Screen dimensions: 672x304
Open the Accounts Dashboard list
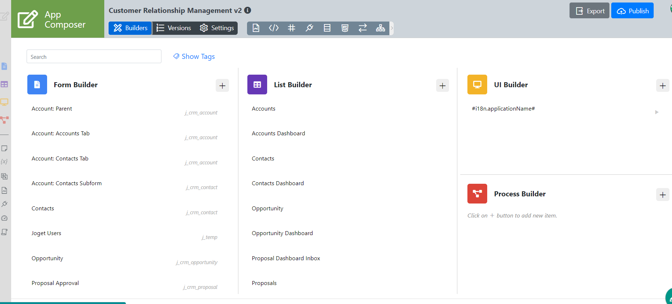(x=278, y=134)
